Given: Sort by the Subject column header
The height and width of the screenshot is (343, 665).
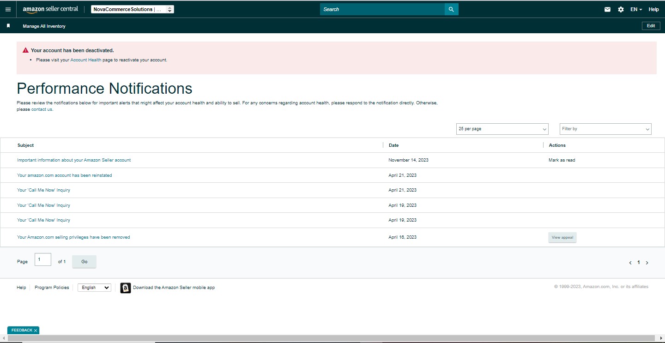Looking at the screenshot, I should click(x=25, y=145).
